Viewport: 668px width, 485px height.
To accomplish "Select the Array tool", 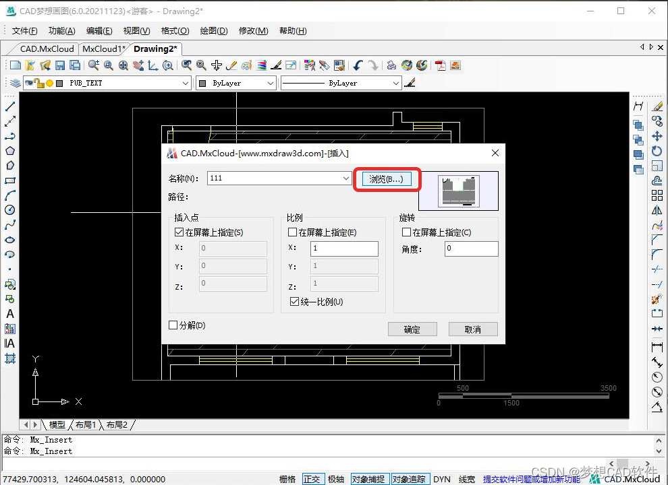I will pyautogui.click(x=657, y=195).
